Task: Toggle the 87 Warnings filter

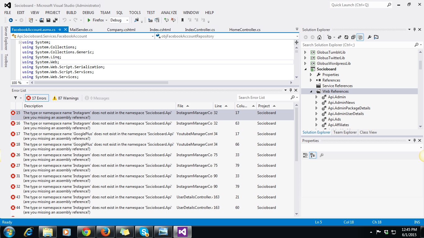Action: coord(65,98)
